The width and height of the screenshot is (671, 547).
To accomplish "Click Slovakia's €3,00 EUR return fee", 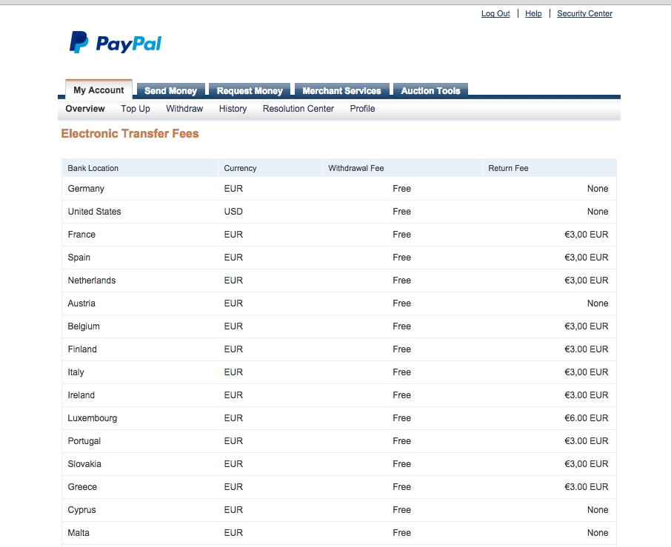I will point(587,464).
